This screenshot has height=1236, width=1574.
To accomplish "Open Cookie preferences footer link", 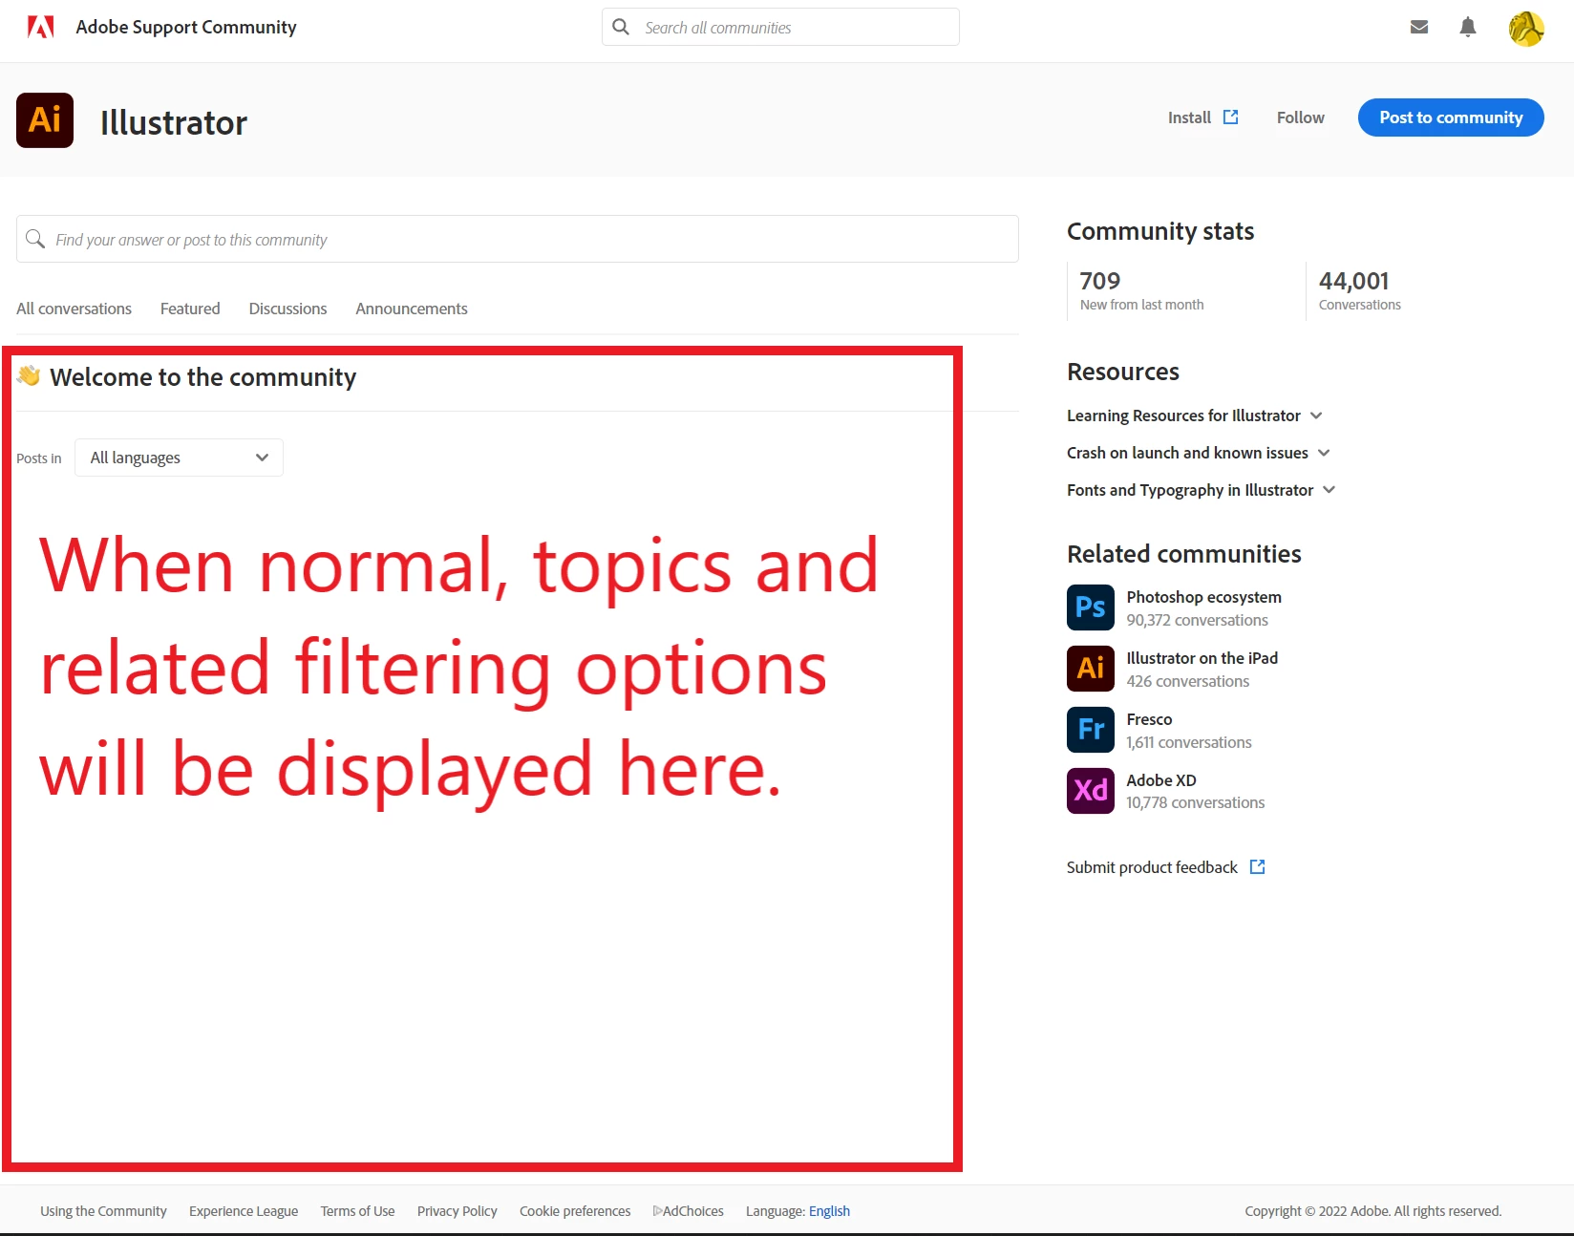I will coord(575,1211).
